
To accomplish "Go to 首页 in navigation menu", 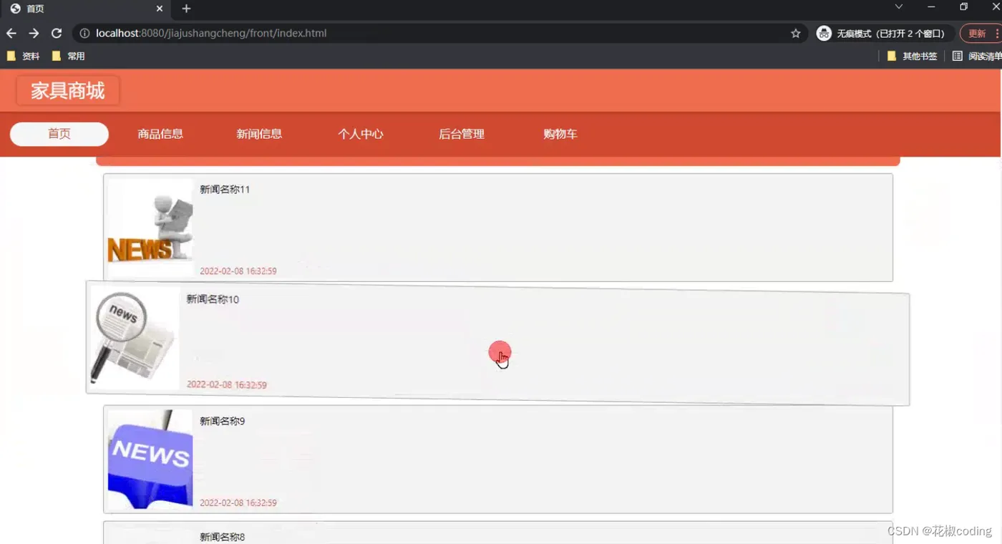I will (x=59, y=134).
